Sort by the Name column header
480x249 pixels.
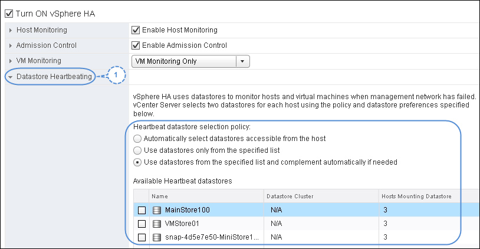tap(206, 196)
